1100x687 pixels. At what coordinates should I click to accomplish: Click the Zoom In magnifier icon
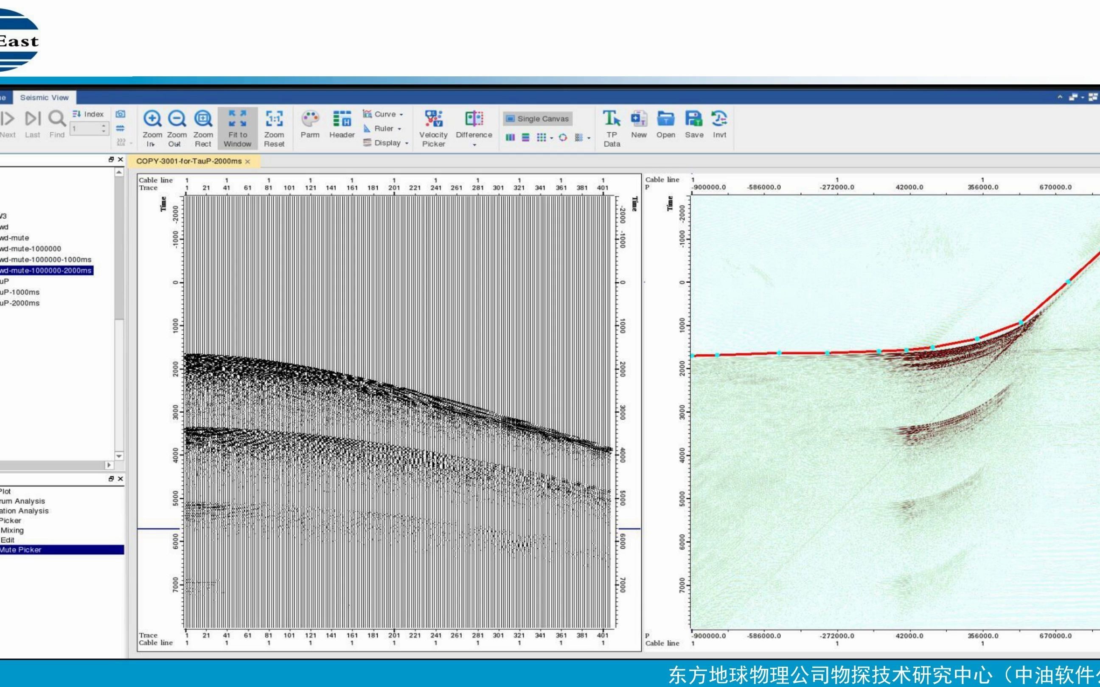coord(152,119)
